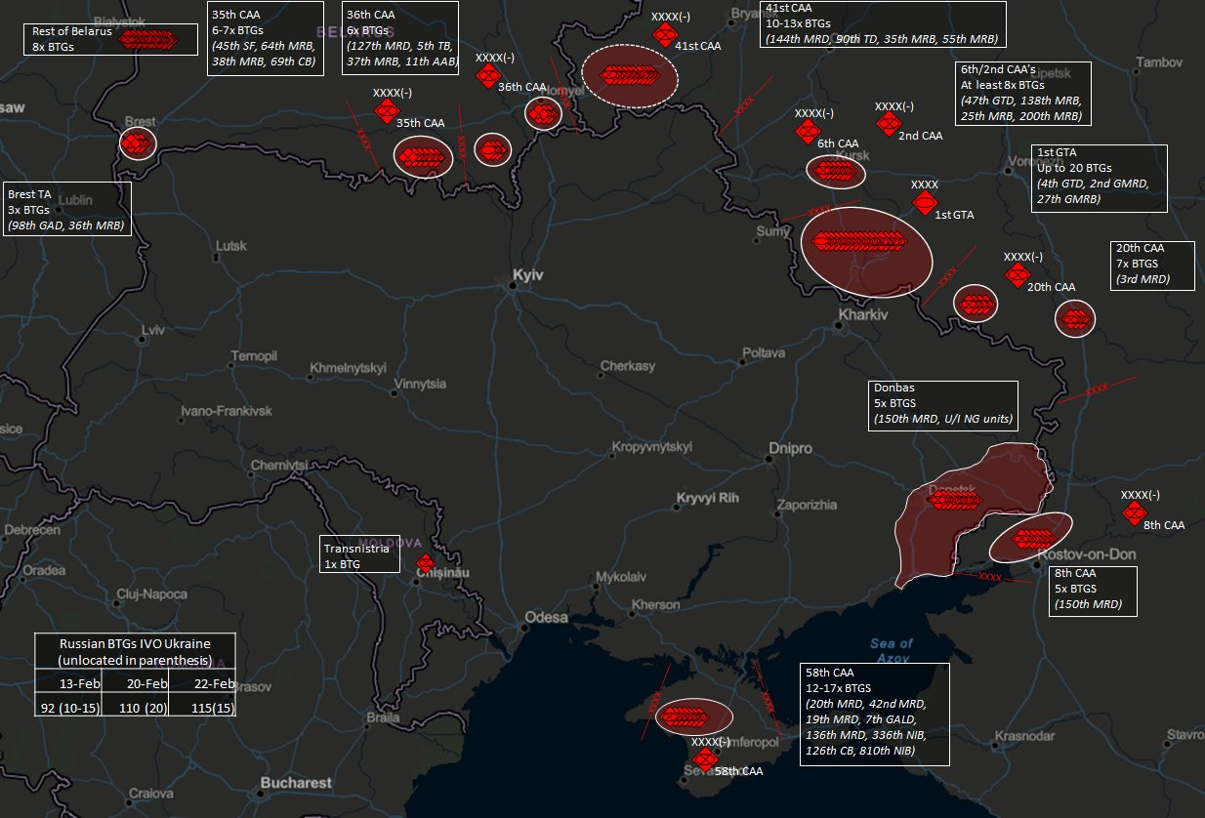Click the 8th CAA headquarters diamond icon
This screenshot has height=818, width=1205.
coord(1134,513)
